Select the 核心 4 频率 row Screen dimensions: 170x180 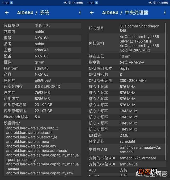point(127,105)
